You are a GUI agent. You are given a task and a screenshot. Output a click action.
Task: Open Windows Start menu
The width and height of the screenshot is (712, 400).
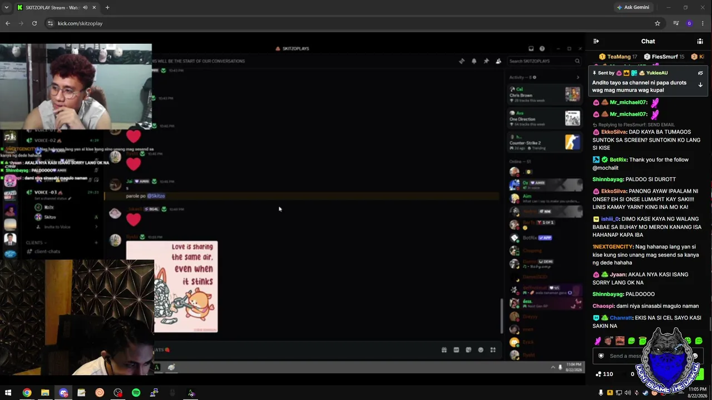8,393
